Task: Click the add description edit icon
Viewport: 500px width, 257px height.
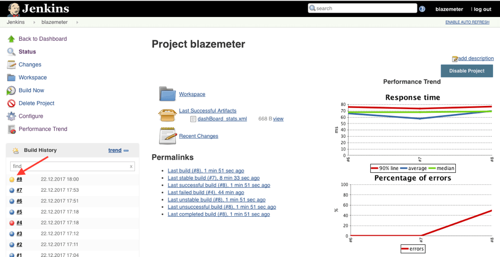Action: (455, 59)
